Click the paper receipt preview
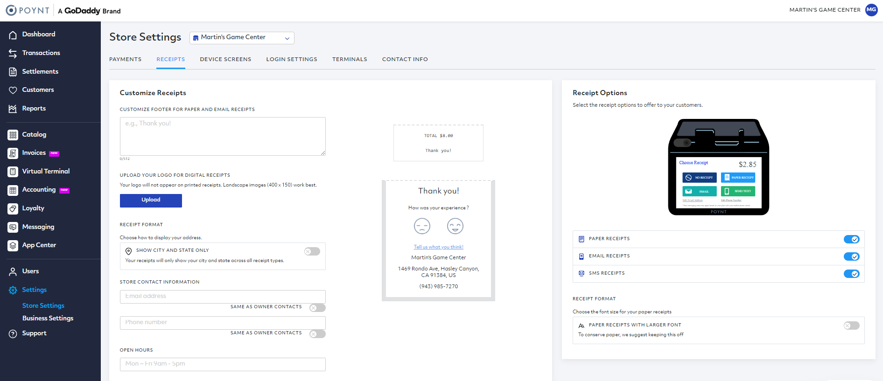Viewport: 883px width, 381px height. pos(438,143)
